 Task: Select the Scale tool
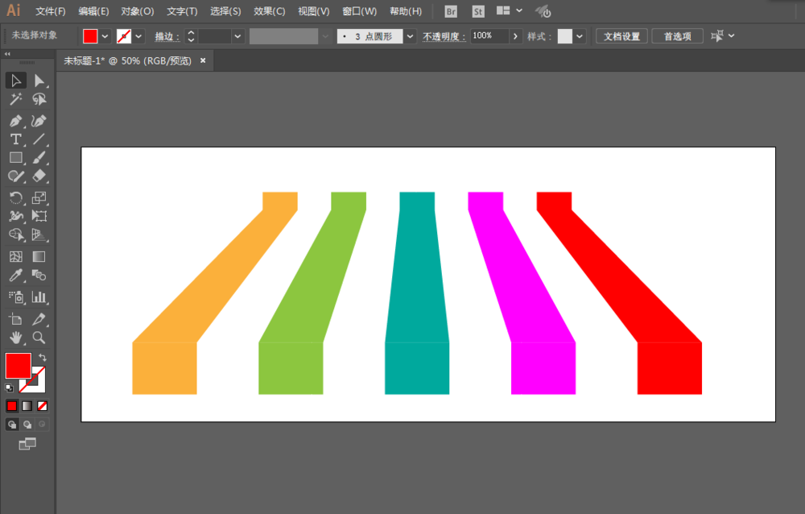(39, 198)
